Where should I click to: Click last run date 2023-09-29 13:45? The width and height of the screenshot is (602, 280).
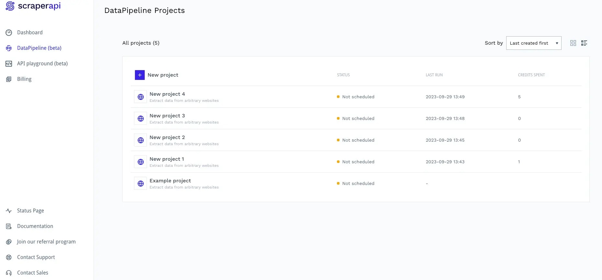(445, 140)
